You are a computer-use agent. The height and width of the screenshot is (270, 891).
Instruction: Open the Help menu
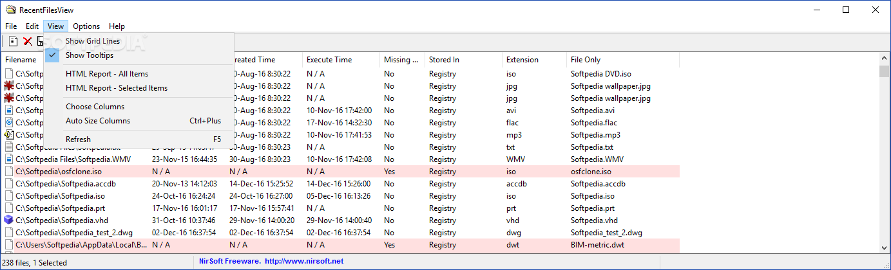(117, 26)
